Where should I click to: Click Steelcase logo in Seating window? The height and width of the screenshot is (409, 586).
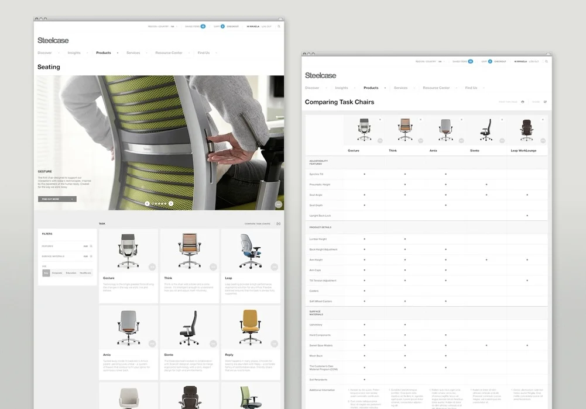[53, 40]
